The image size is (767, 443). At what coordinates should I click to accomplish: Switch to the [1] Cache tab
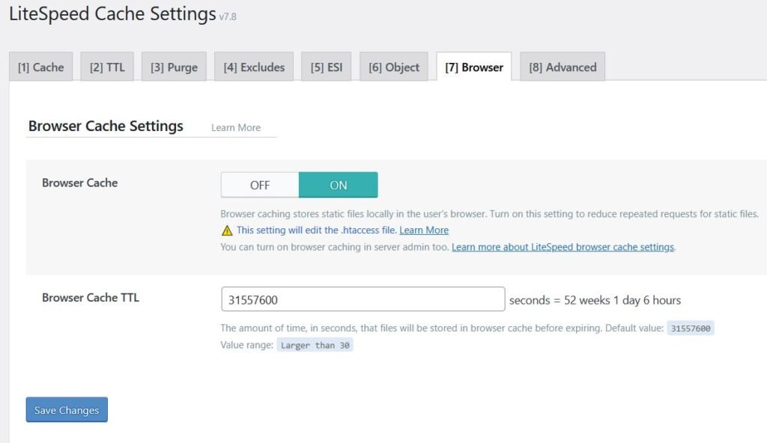coord(40,67)
